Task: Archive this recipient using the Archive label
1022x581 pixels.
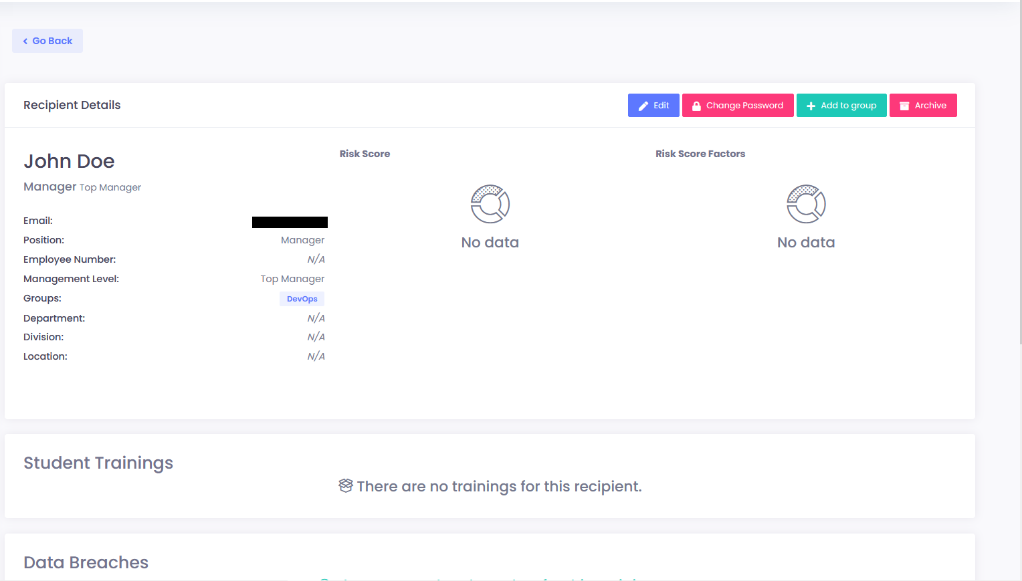Action: 930,106
